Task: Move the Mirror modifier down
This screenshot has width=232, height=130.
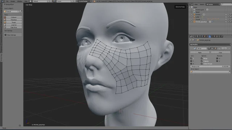Action: click(225, 48)
